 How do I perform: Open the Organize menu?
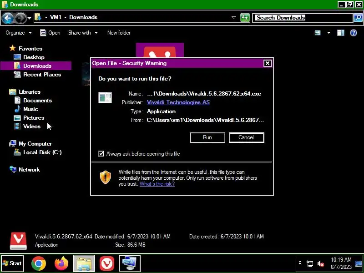19,33
